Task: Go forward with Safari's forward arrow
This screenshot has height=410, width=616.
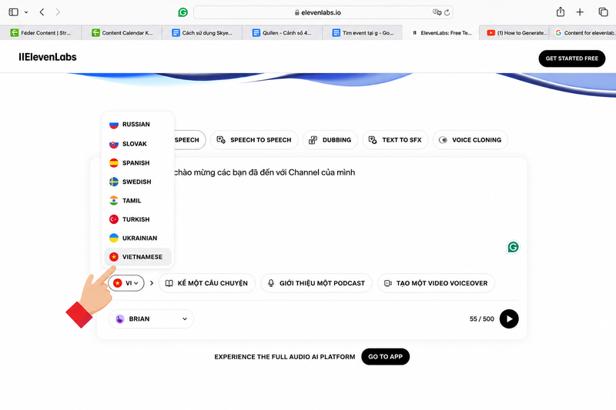Action: pos(58,12)
